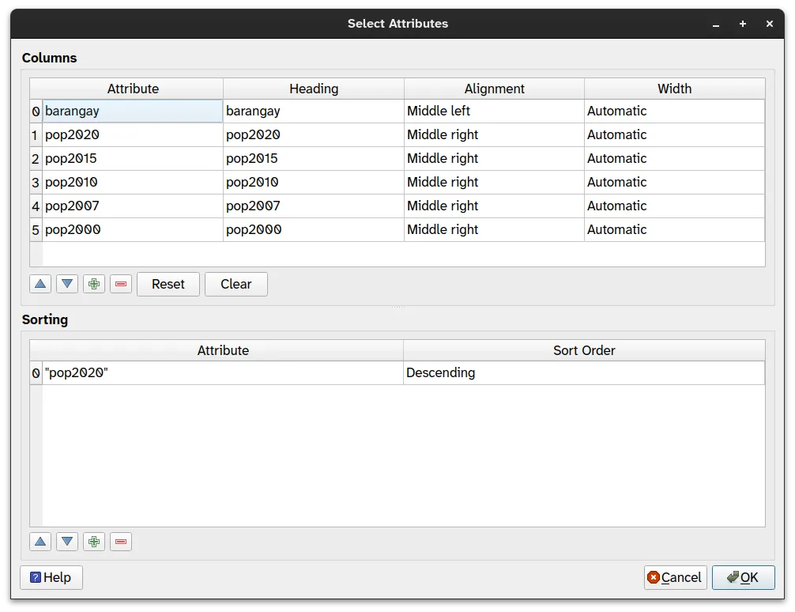
Task: Remove column with red minus icon
Action: [x=121, y=284]
